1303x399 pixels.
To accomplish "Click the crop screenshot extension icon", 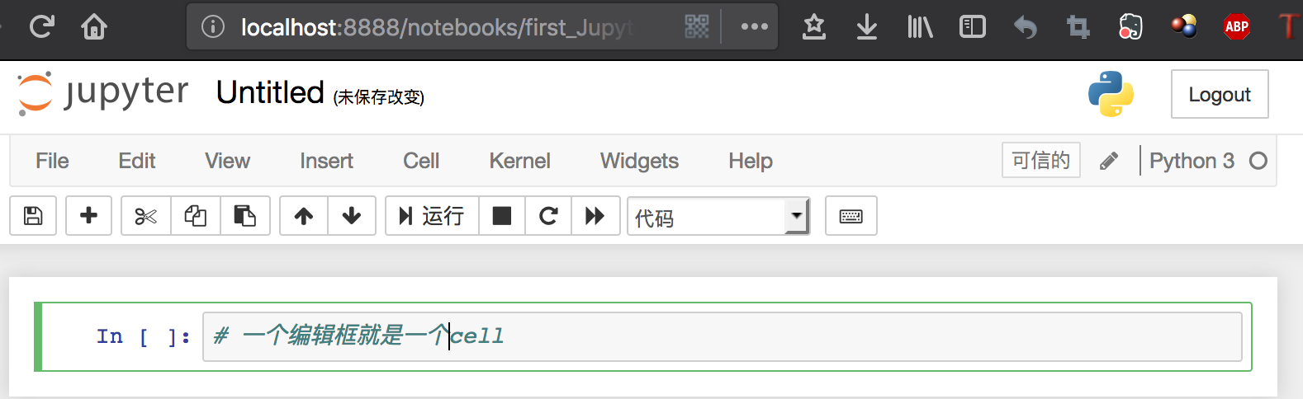I will pyautogui.click(x=1078, y=27).
